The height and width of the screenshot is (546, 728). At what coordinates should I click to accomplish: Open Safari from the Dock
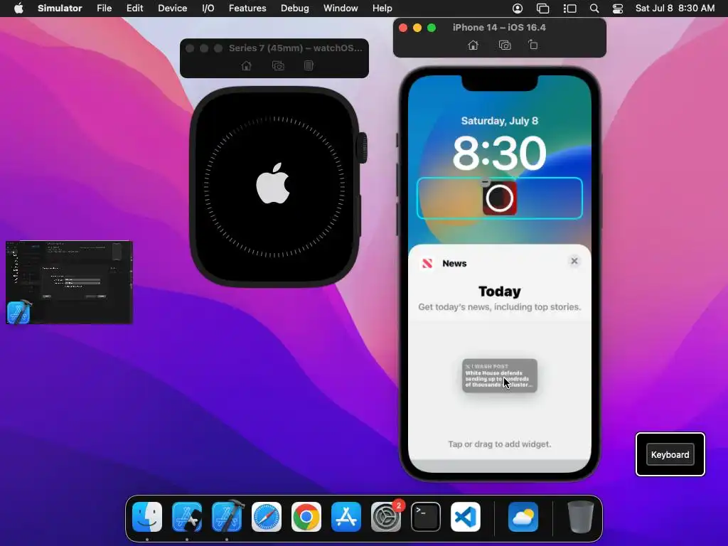pos(267,517)
